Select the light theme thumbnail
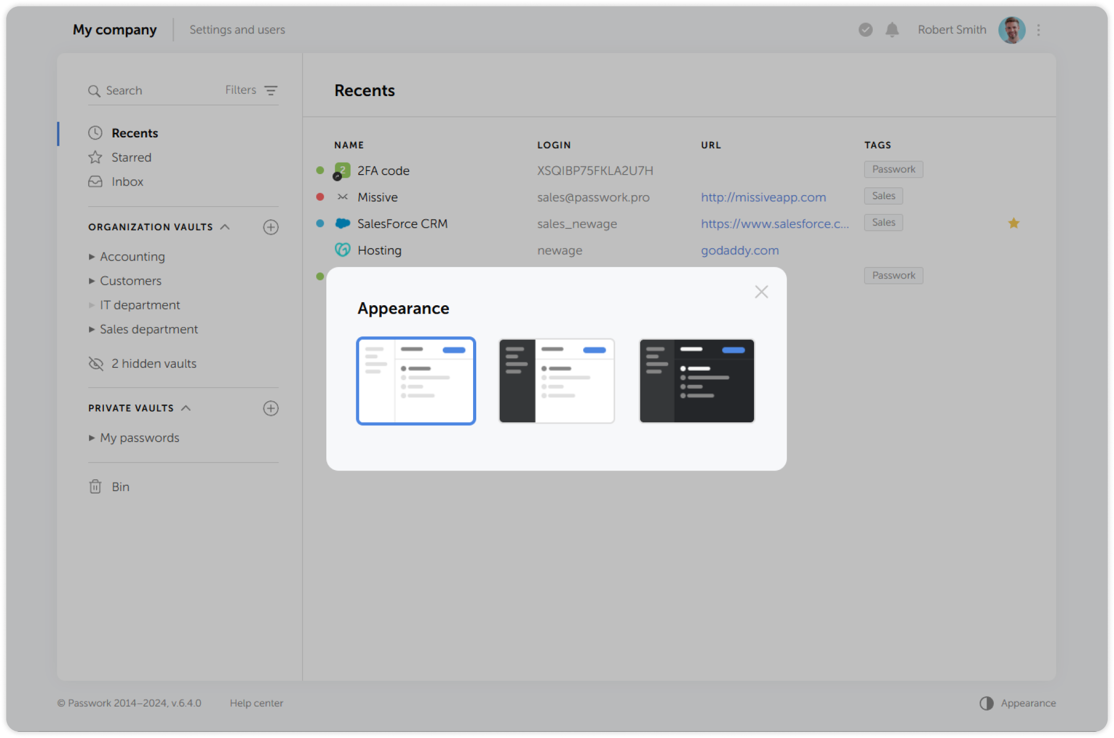 [416, 381]
